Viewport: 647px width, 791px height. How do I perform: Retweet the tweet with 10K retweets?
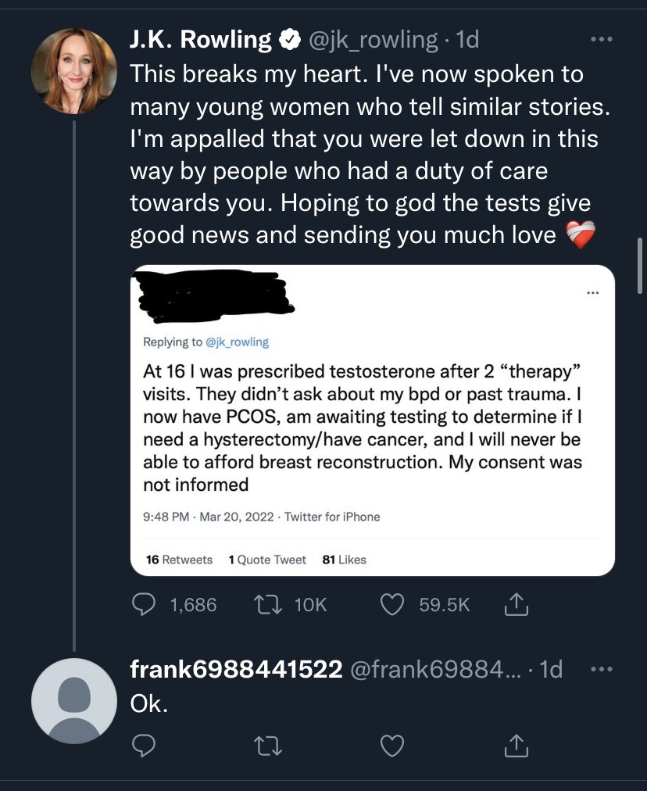(x=267, y=604)
